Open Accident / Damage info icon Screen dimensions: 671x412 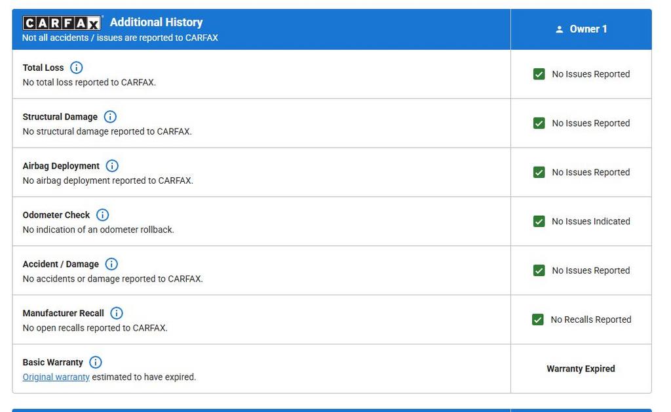[111, 264]
